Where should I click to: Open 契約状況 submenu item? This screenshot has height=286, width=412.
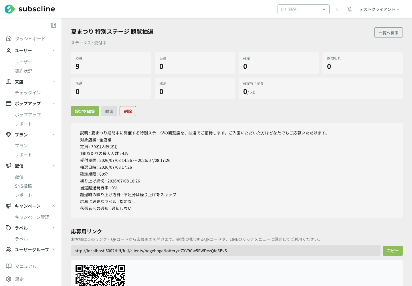(x=23, y=71)
